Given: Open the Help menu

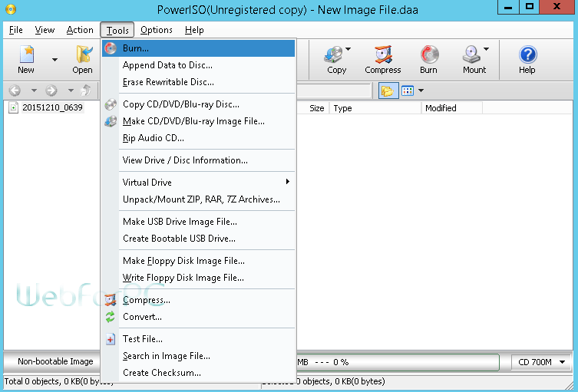Looking at the screenshot, I should (194, 30).
